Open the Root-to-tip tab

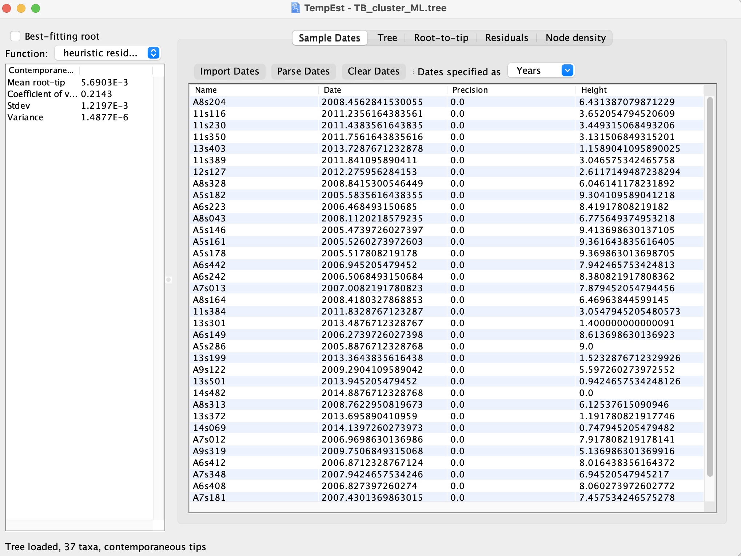pyautogui.click(x=441, y=38)
